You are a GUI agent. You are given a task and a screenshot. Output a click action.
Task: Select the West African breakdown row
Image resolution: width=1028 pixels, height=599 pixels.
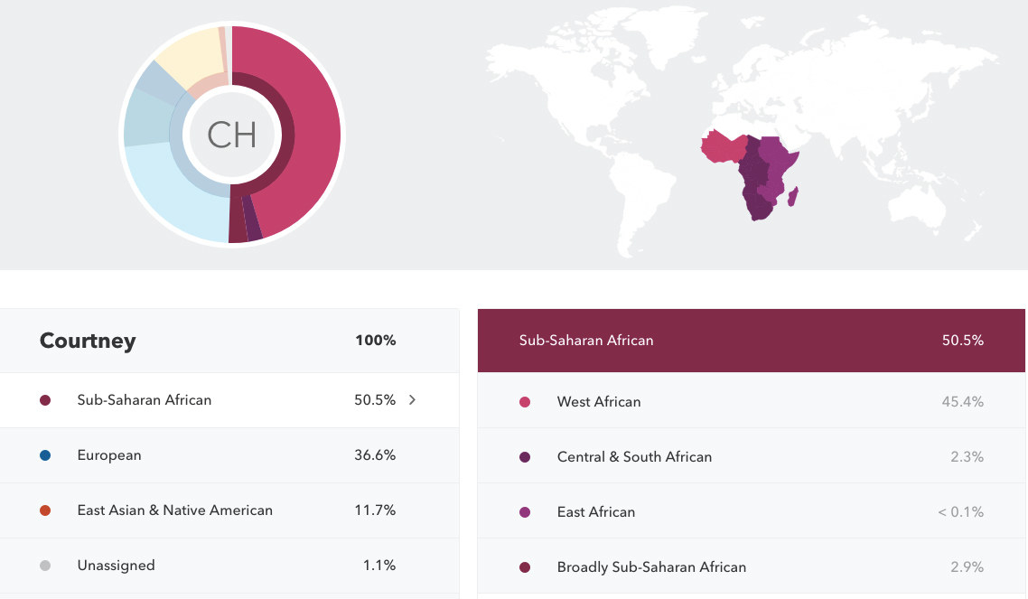coord(752,402)
